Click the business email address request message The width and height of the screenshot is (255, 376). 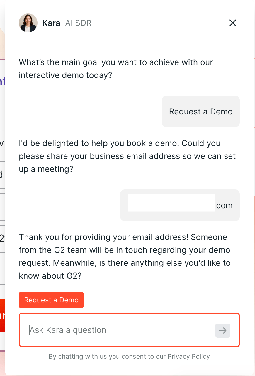click(127, 156)
